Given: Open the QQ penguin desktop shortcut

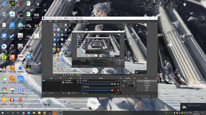Looking at the screenshot, I should (x=4, y=69).
